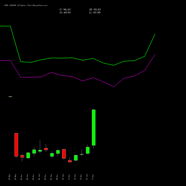The height and width of the screenshot is (186, 186).
Task: Click the open value O: 40.95
Action: coord(65,13)
